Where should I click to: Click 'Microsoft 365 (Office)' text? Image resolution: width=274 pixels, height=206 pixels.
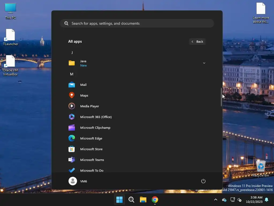click(96, 117)
